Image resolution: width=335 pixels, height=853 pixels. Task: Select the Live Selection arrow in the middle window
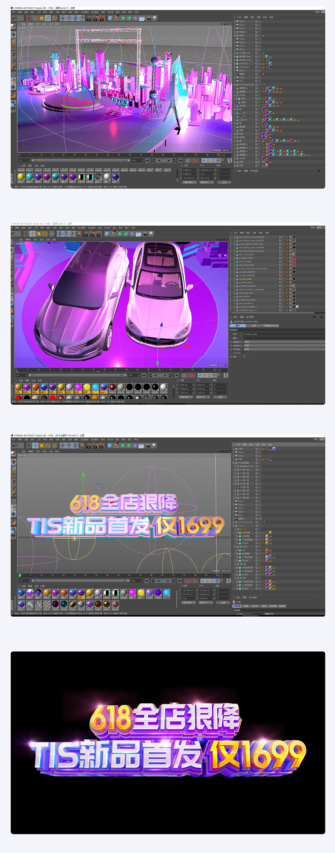26,234
